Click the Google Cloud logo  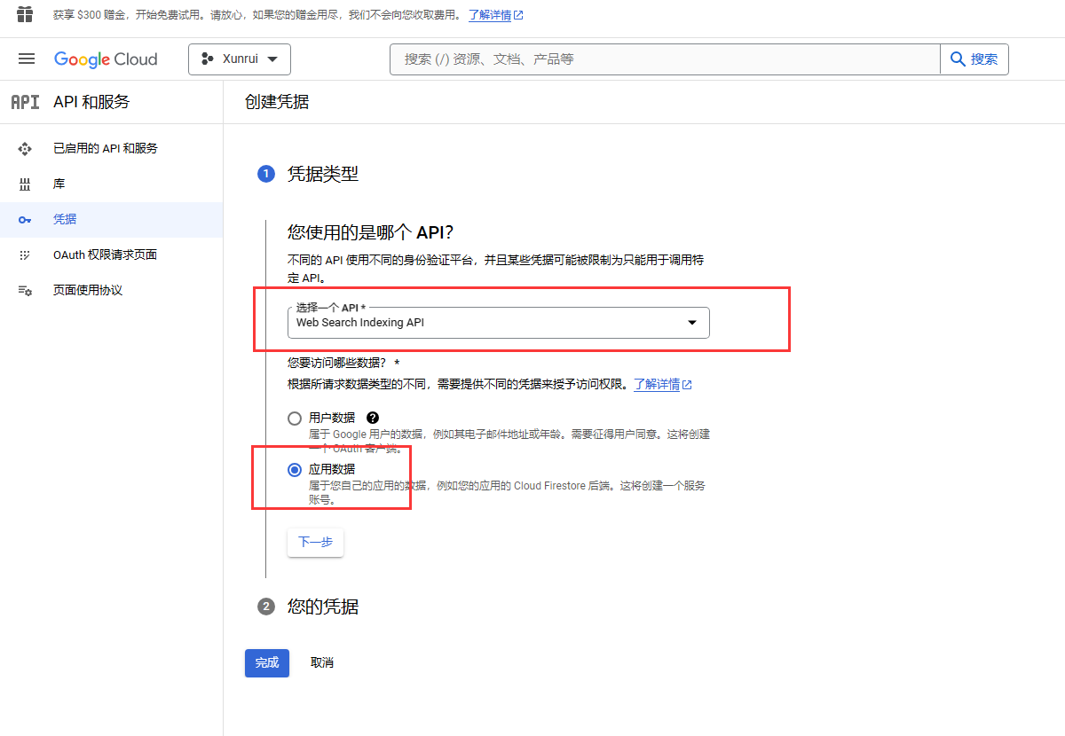point(106,59)
